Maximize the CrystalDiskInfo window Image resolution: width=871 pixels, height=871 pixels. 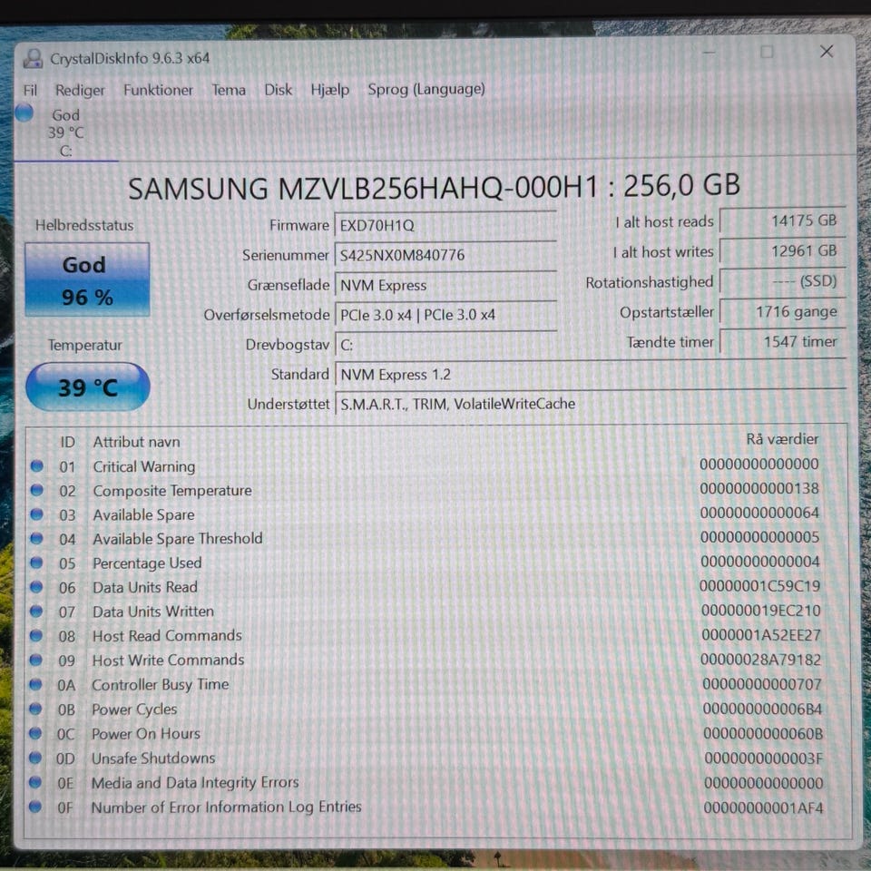[767, 52]
